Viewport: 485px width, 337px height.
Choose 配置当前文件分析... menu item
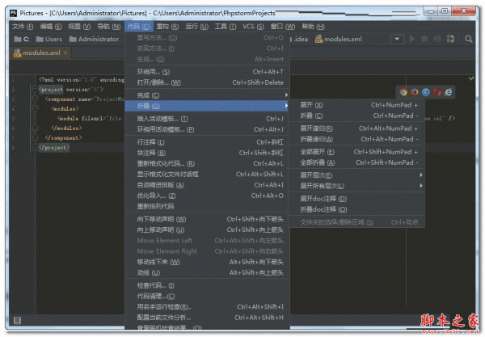(207, 318)
